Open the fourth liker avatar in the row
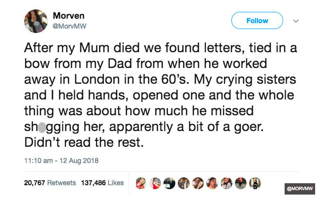 [x=183, y=183]
